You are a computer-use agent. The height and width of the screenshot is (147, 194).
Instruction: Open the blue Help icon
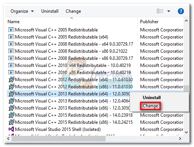point(181,11)
